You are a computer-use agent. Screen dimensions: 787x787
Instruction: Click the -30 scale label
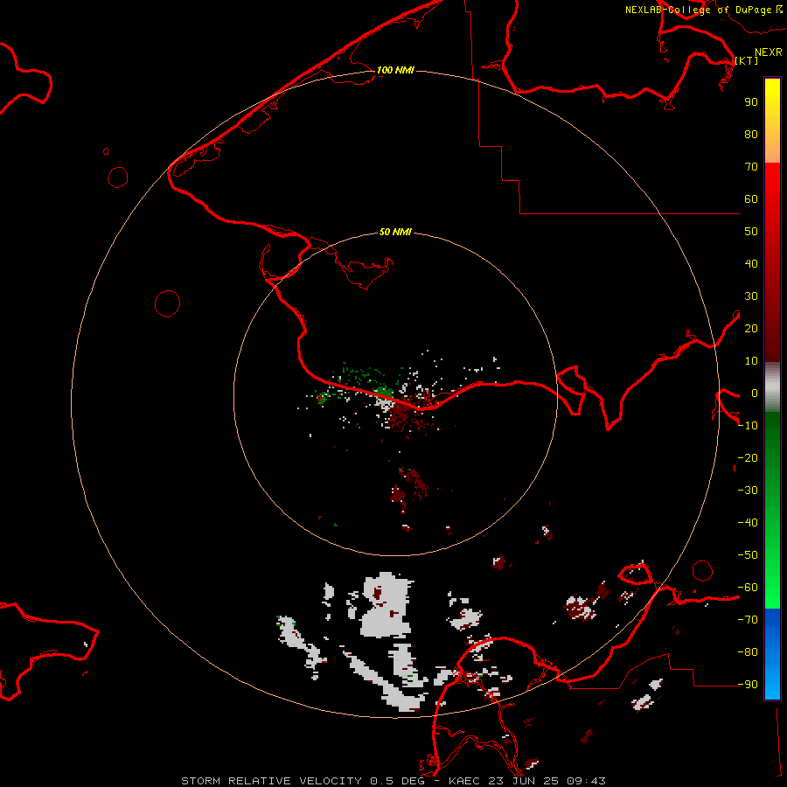point(748,491)
